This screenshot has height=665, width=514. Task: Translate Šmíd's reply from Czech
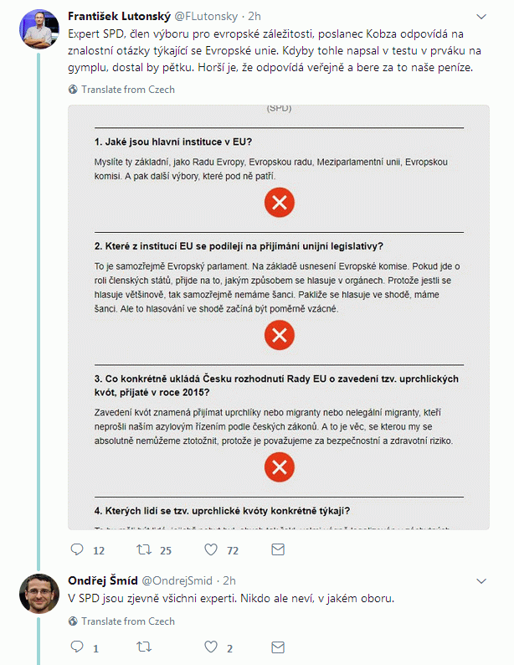[x=122, y=621]
